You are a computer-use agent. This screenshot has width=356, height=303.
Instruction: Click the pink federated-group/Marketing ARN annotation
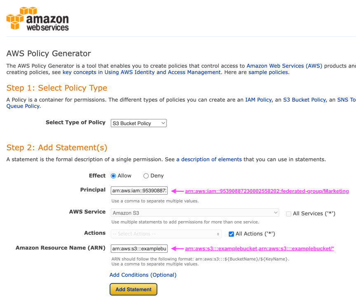267,191
